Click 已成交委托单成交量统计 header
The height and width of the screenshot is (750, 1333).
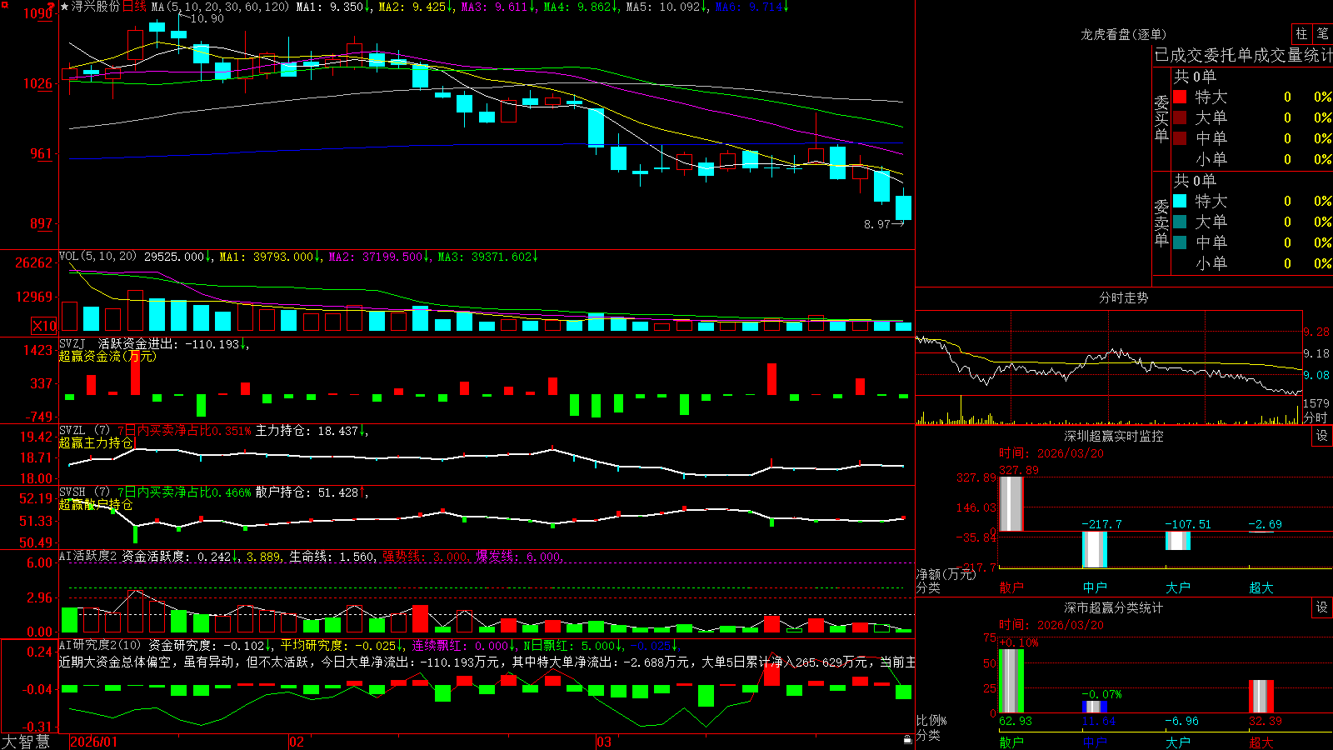[x=1243, y=55]
